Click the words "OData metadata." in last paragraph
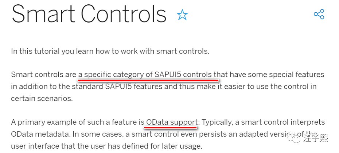The width and height of the screenshot is (339, 153). [41, 134]
